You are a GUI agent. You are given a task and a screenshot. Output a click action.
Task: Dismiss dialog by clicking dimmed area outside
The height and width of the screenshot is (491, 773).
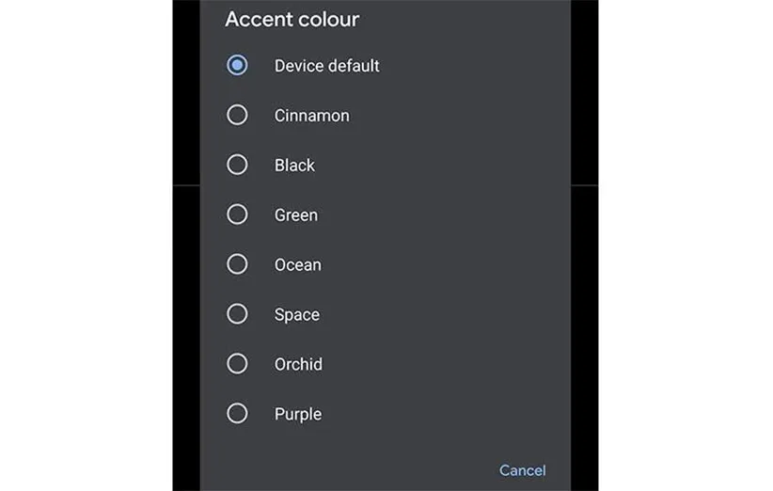[x=185, y=282]
